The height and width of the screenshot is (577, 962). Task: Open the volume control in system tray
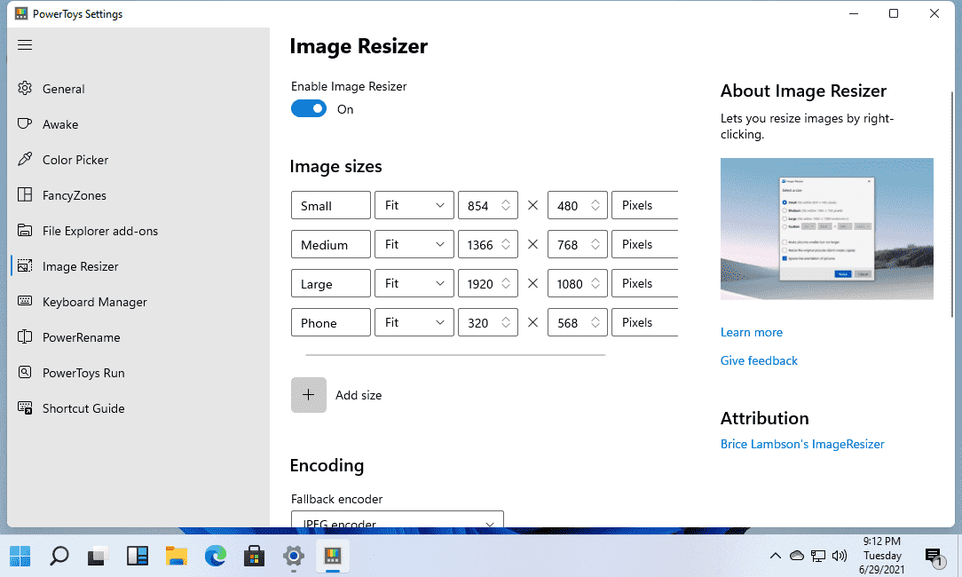[840, 556]
